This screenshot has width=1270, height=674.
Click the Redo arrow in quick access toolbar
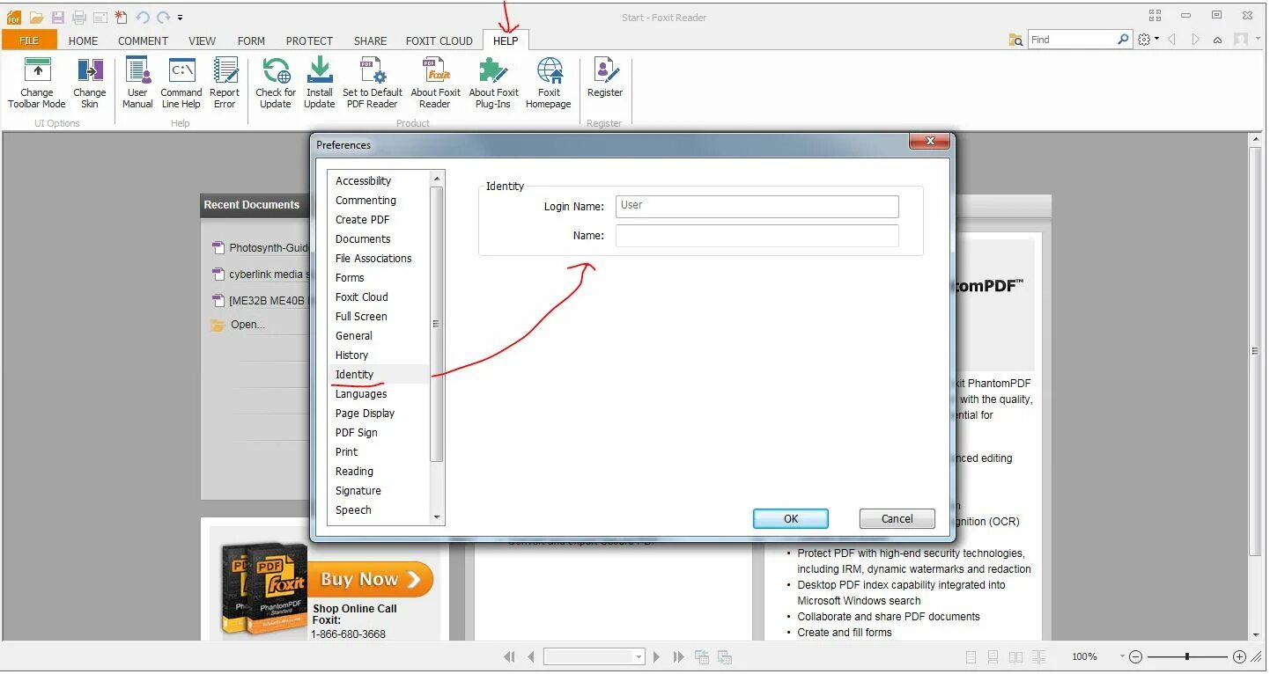pyautogui.click(x=163, y=17)
